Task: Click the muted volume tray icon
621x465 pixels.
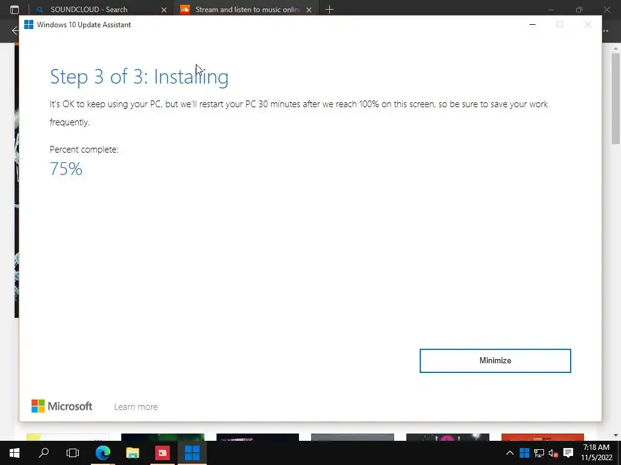Action: coord(553,453)
